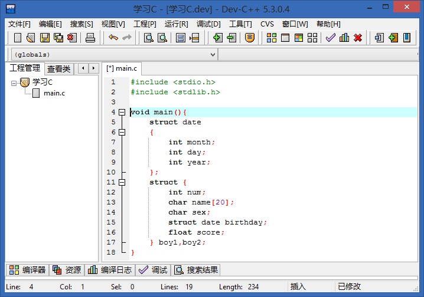
Task: Open the 编译日志 bottom tab
Action: pos(110,270)
